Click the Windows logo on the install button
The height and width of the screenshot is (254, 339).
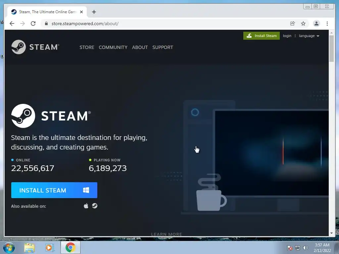tap(86, 190)
